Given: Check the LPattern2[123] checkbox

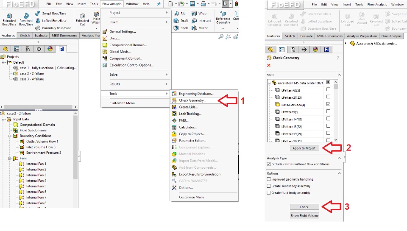Looking at the screenshot, I should (328, 97).
